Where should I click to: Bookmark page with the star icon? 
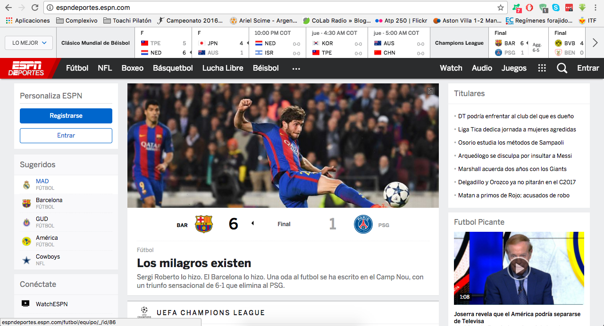(500, 8)
